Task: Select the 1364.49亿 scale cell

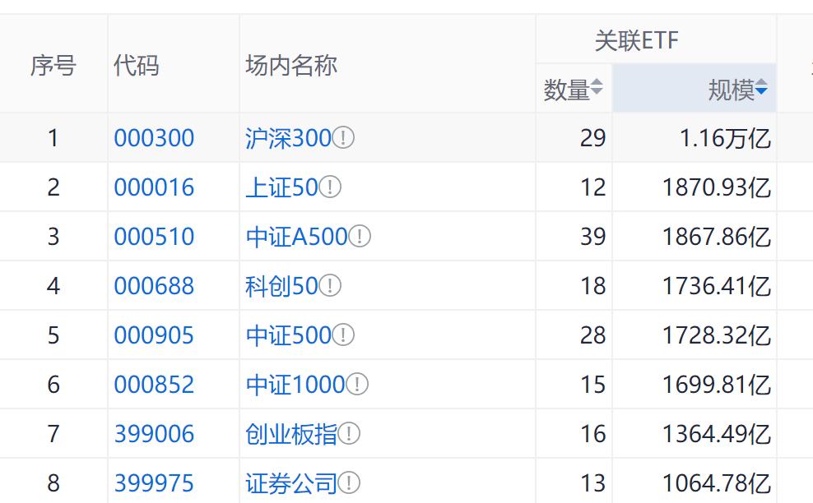Action: 695,434
